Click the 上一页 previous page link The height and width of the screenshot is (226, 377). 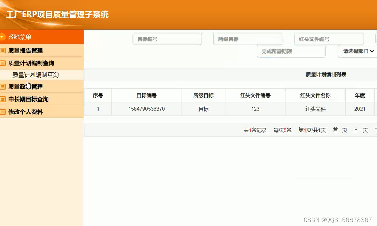360,130
